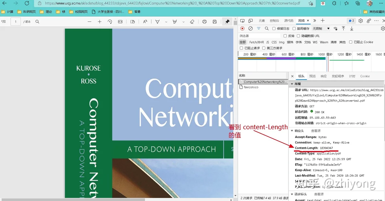Click the PDF rotate icon
The image size is (385, 201).
click(x=110, y=22)
